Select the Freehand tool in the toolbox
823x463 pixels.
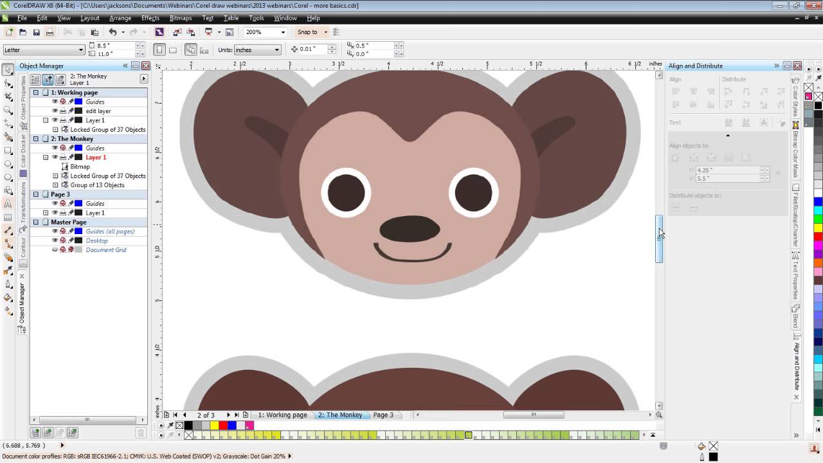pyautogui.click(x=8, y=124)
